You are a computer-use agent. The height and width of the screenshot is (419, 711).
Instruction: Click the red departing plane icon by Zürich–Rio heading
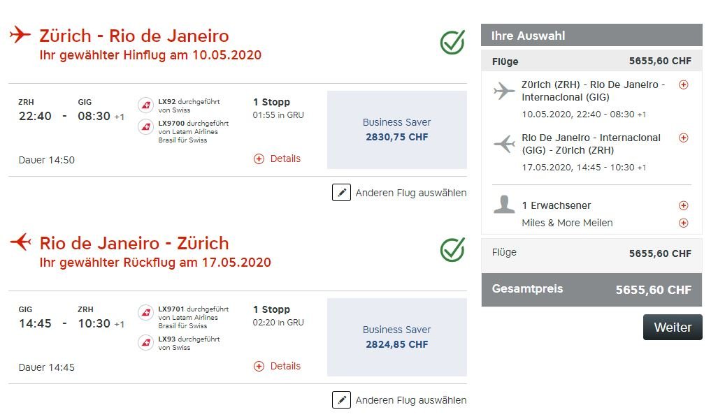pos(20,34)
